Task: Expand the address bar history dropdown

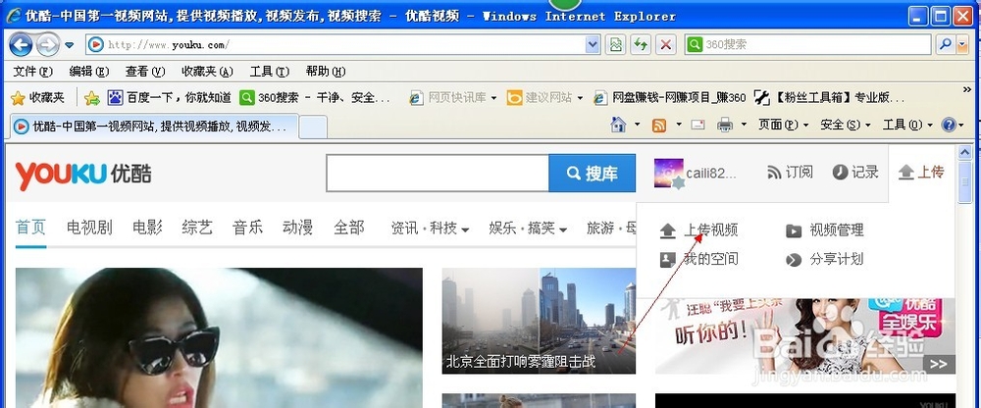Action: 593,44
